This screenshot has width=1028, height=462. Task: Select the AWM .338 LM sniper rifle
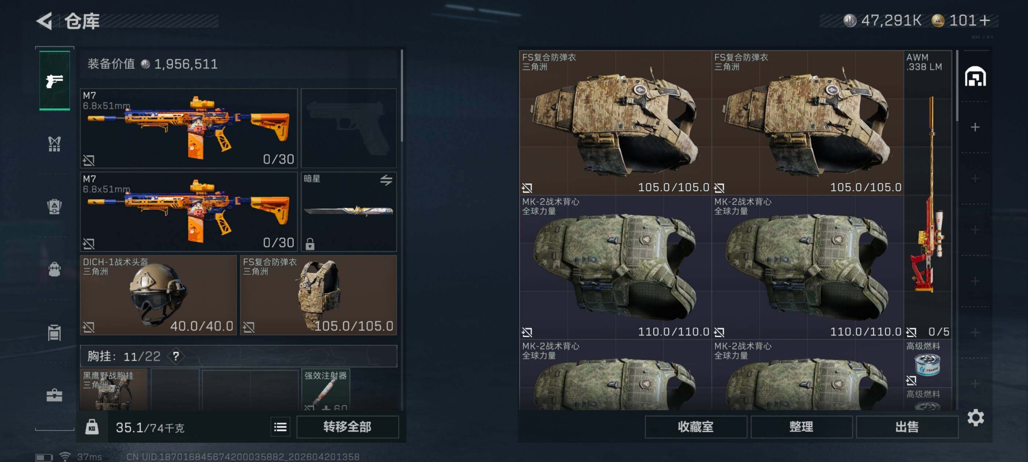coord(928,195)
